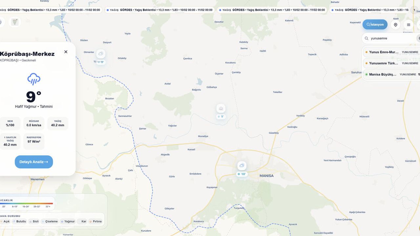
Task: Select the fog weather marker near Muradiye
Action: point(221,108)
